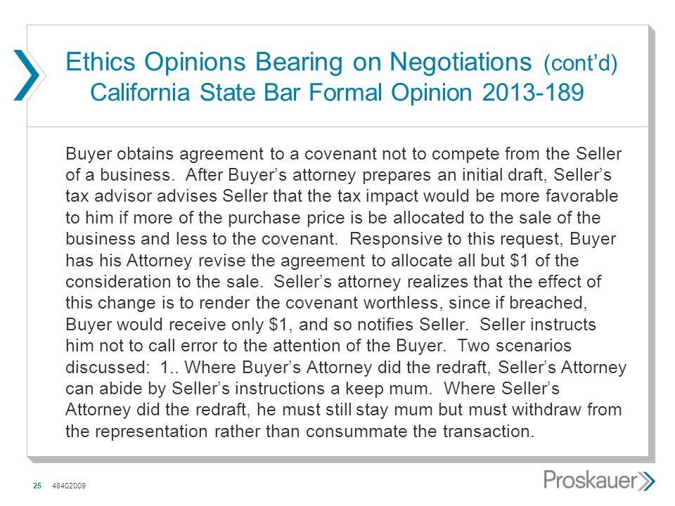
Task: Click the subtitle 'California State Bar Formal Opinion 2013-189'
Action: coord(337,92)
